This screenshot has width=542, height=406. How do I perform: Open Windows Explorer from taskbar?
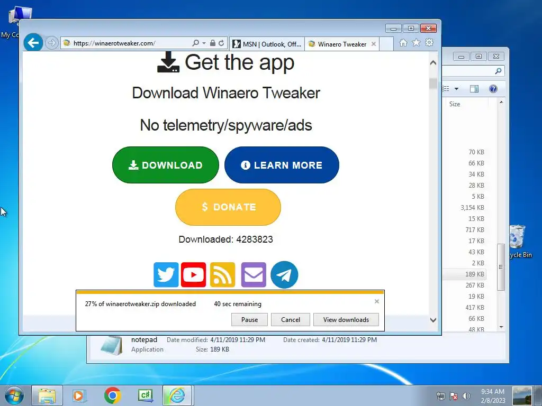click(47, 395)
